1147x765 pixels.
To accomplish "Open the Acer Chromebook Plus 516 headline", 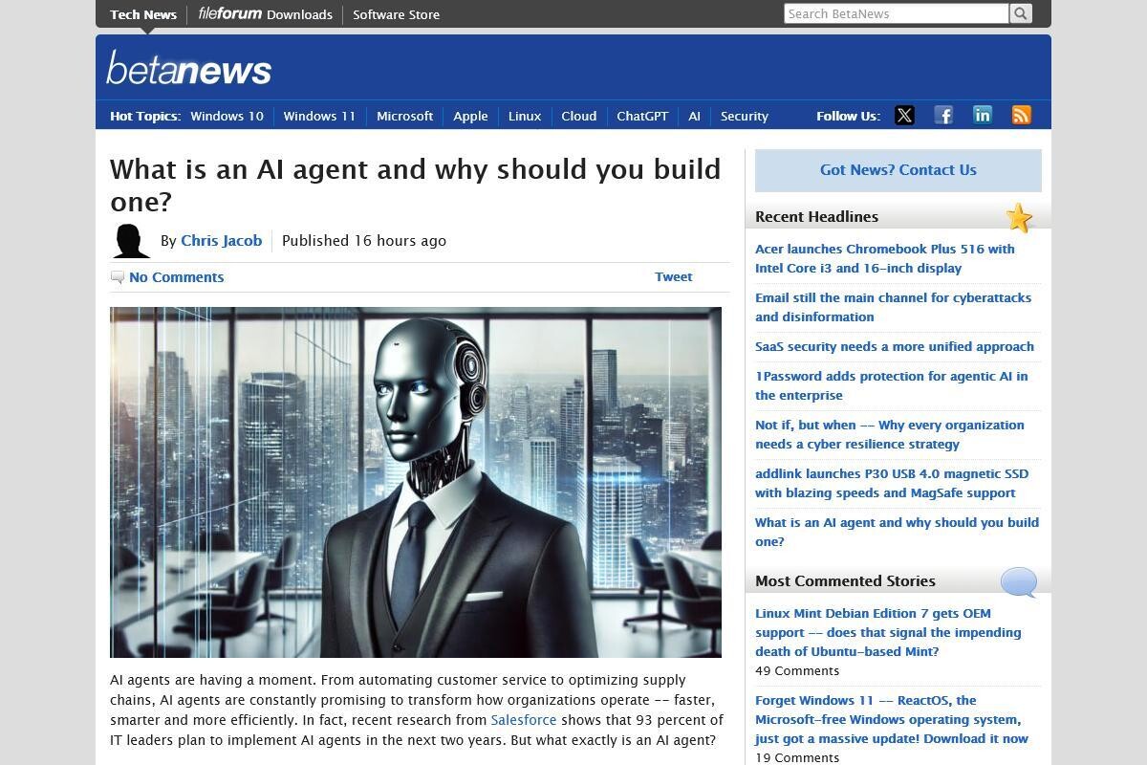I will click(884, 258).
